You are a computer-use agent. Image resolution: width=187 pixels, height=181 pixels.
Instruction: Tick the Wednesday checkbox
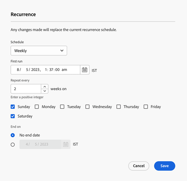(87, 107)
